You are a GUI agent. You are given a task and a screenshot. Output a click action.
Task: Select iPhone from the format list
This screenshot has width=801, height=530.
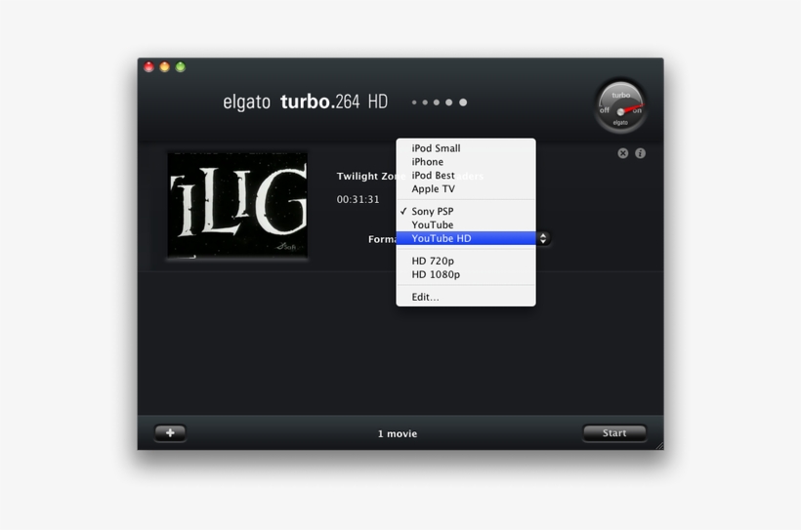[x=427, y=162]
